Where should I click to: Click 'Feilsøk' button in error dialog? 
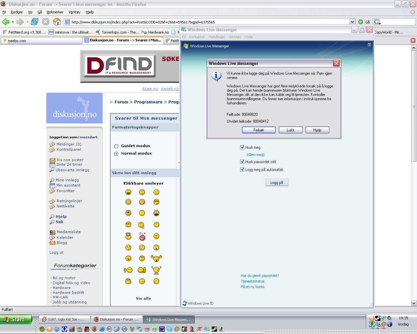[x=259, y=130]
